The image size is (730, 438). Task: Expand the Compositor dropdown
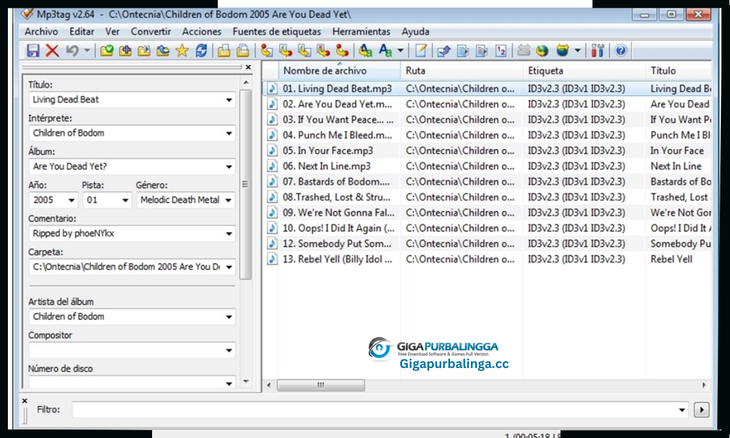point(229,350)
